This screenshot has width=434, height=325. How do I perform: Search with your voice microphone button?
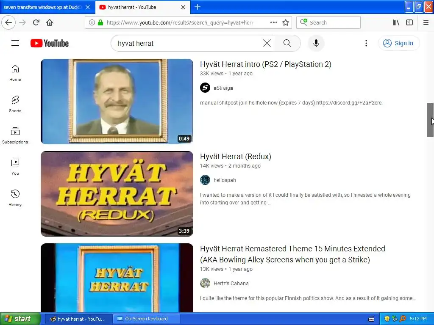[316, 43]
